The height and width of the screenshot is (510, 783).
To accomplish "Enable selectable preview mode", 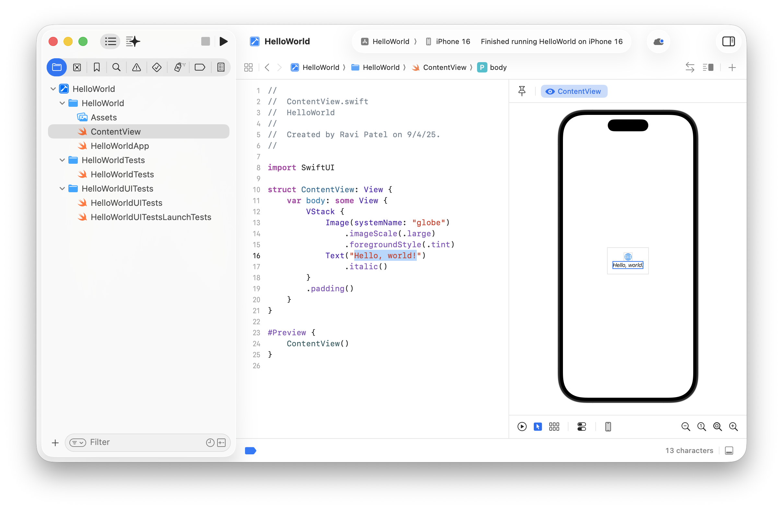I will pyautogui.click(x=538, y=427).
